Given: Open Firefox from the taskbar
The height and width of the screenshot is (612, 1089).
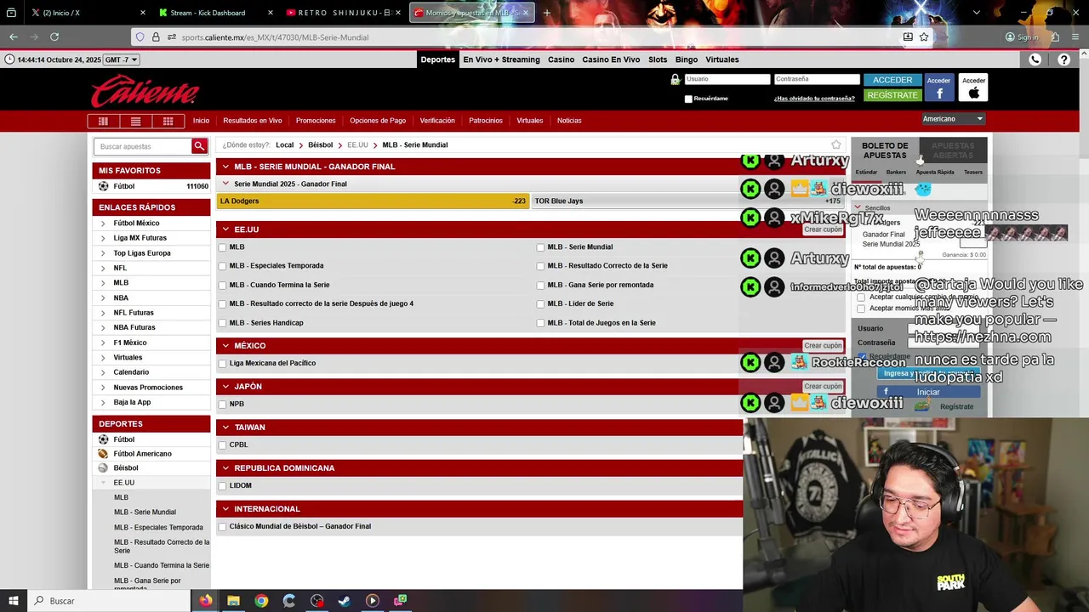Looking at the screenshot, I should pyautogui.click(x=206, y=600).
